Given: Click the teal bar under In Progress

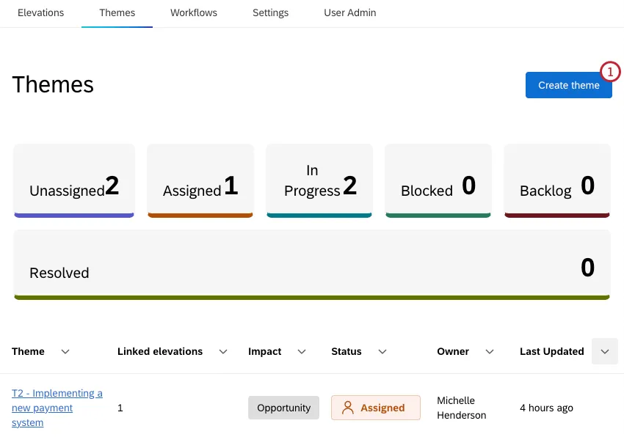Looking at the screenshot, I should [319, 214].
